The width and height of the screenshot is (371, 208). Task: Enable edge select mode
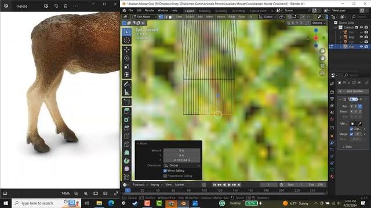[166, 17]
